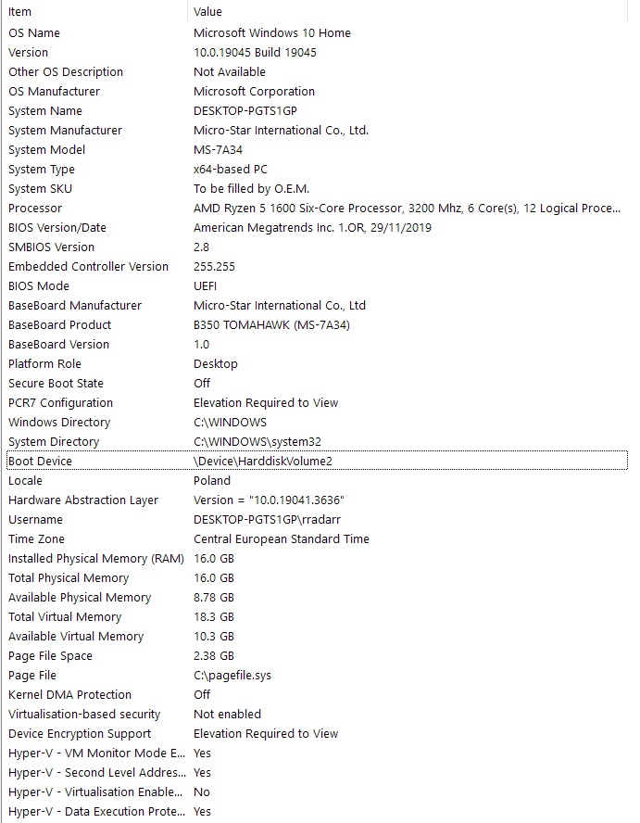Click the Boot Device row label
This screenshot has width=640, height=823.
click(41, 461)
